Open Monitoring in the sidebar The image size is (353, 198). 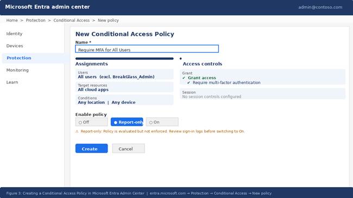point(17,70)
